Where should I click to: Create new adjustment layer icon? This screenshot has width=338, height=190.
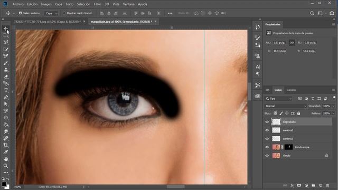coord(306,185)
